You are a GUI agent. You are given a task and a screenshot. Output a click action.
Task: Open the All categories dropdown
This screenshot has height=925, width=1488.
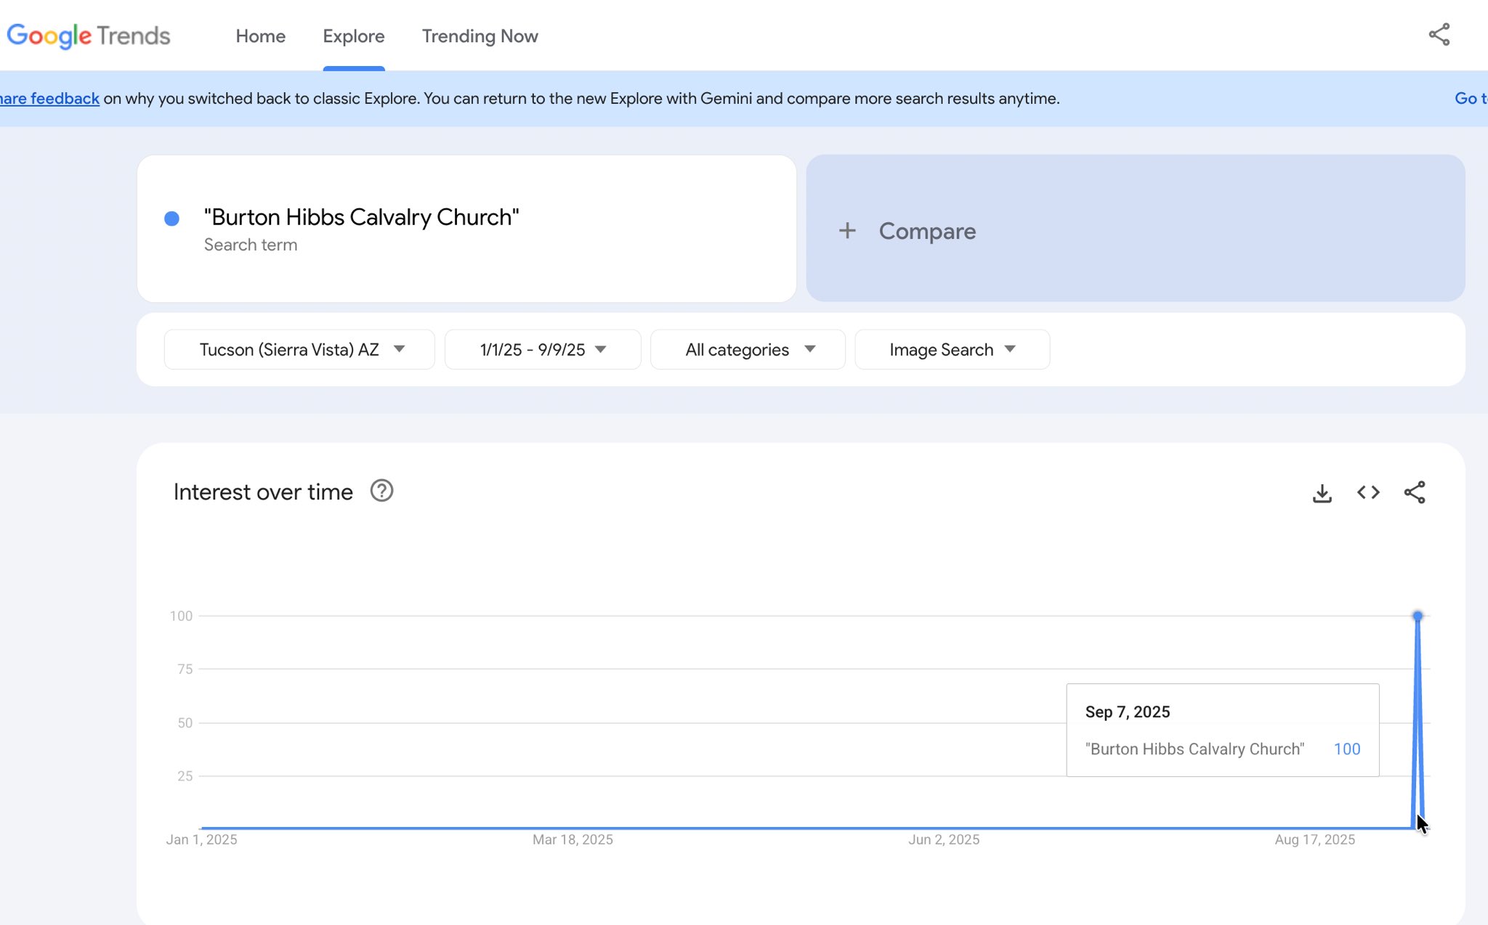748,349
